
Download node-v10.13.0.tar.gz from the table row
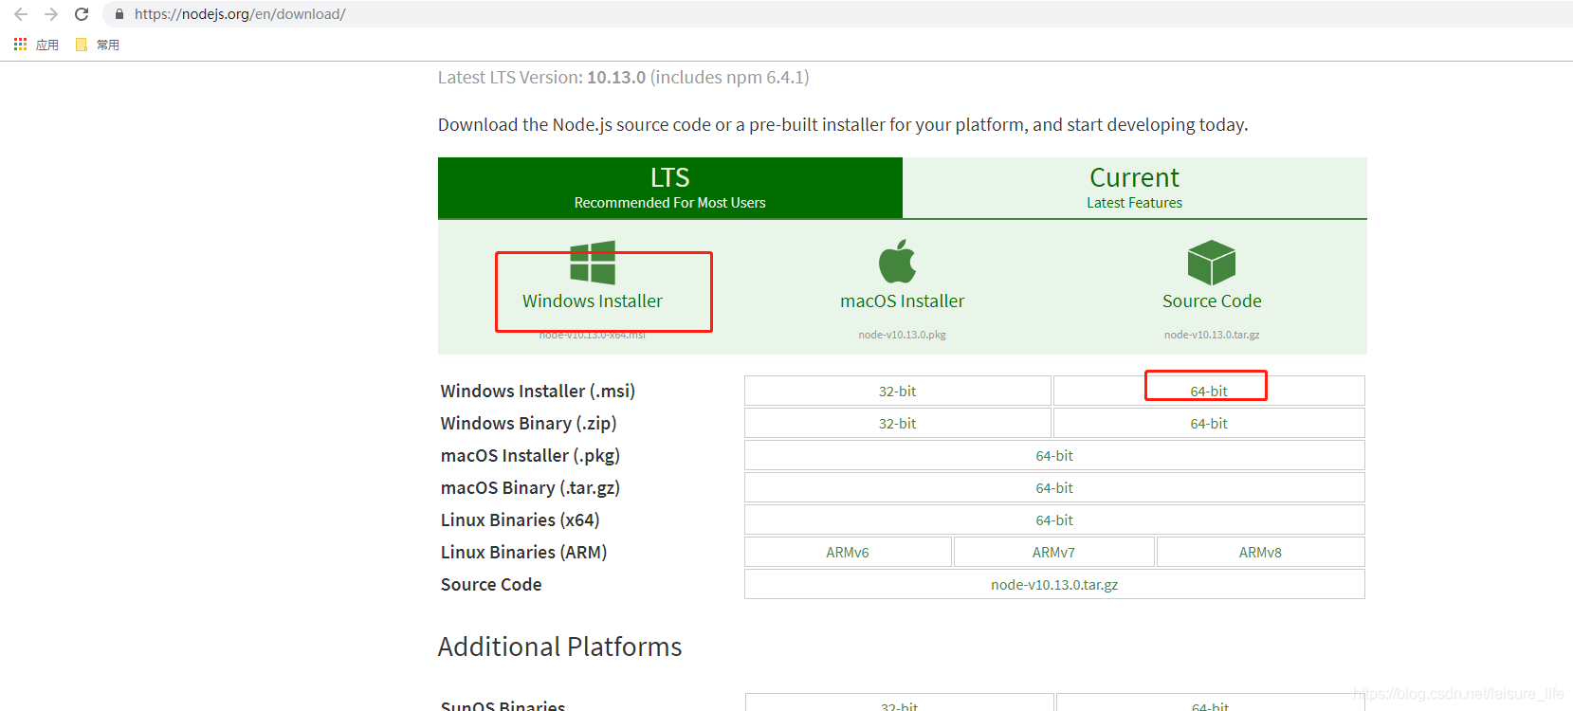[1054, 584]
